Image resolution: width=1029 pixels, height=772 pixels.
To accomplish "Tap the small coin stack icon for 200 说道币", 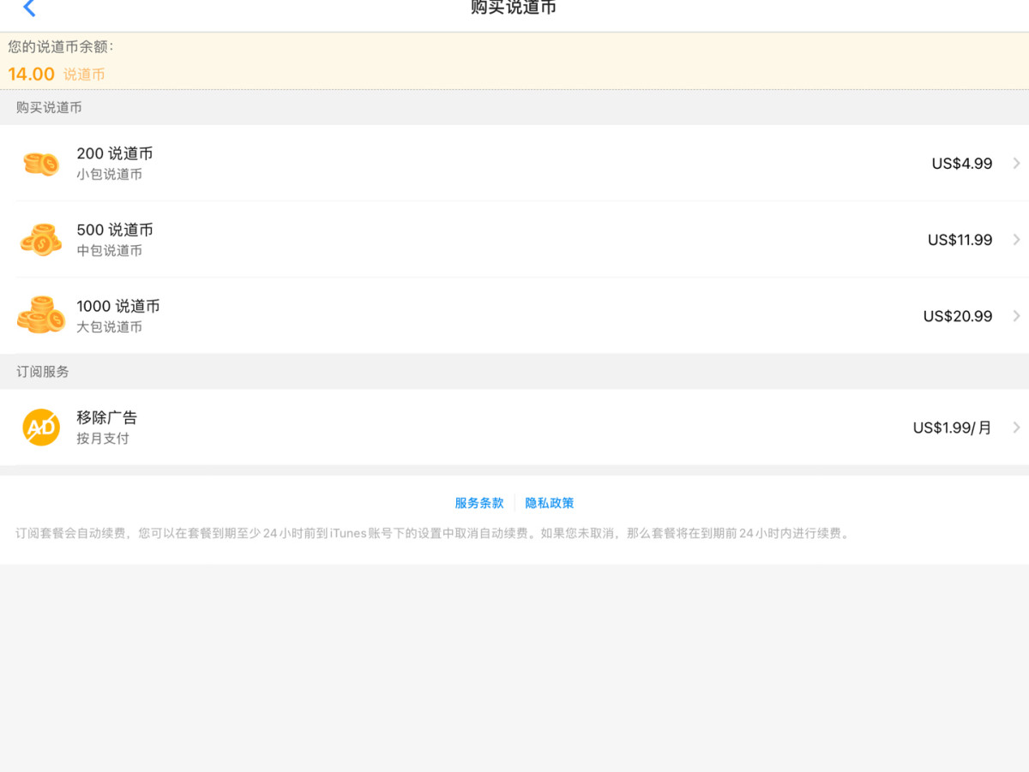I will point(41,163).
